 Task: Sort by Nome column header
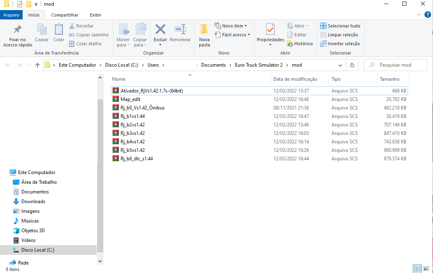(x=119, y=79)
